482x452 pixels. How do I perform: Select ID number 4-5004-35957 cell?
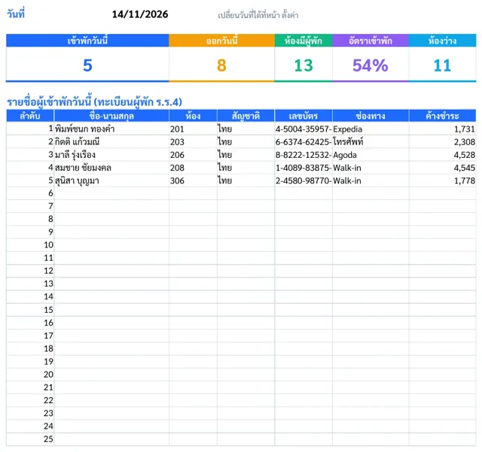pyautogui.click(x=304, y=129)
